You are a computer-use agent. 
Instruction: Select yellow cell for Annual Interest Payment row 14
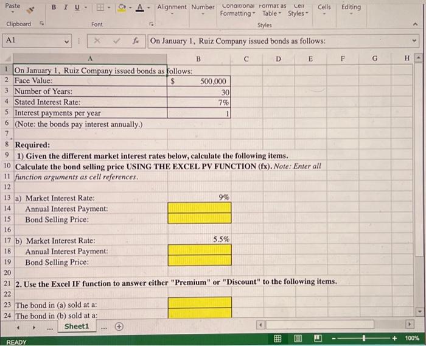pos(200,208)
